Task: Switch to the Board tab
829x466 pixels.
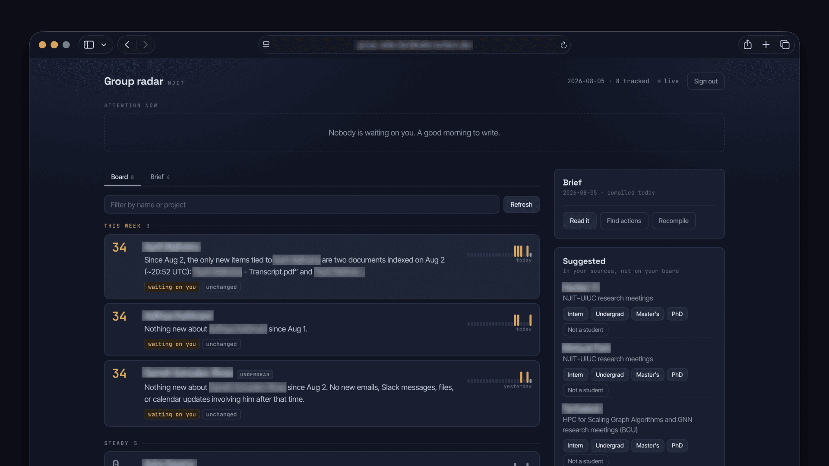Action: 122,177
